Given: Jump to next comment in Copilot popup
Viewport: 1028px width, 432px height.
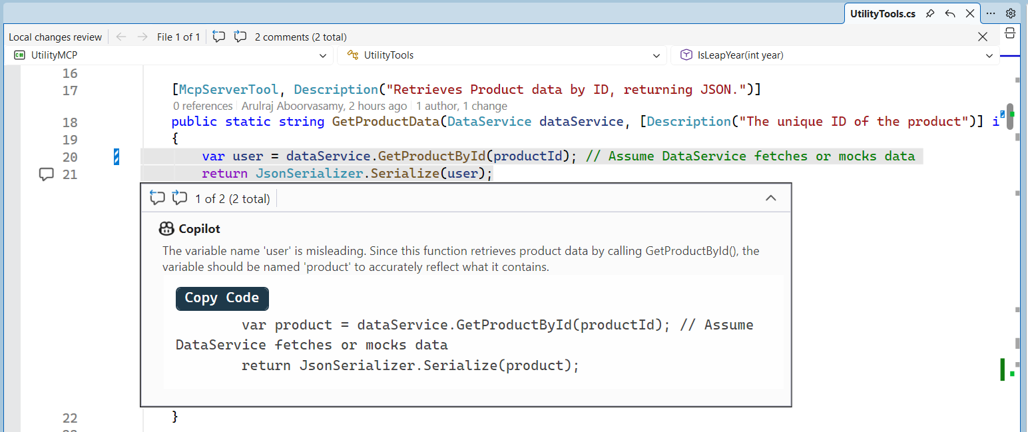Looking at the screenshot, I should point(180,198).
